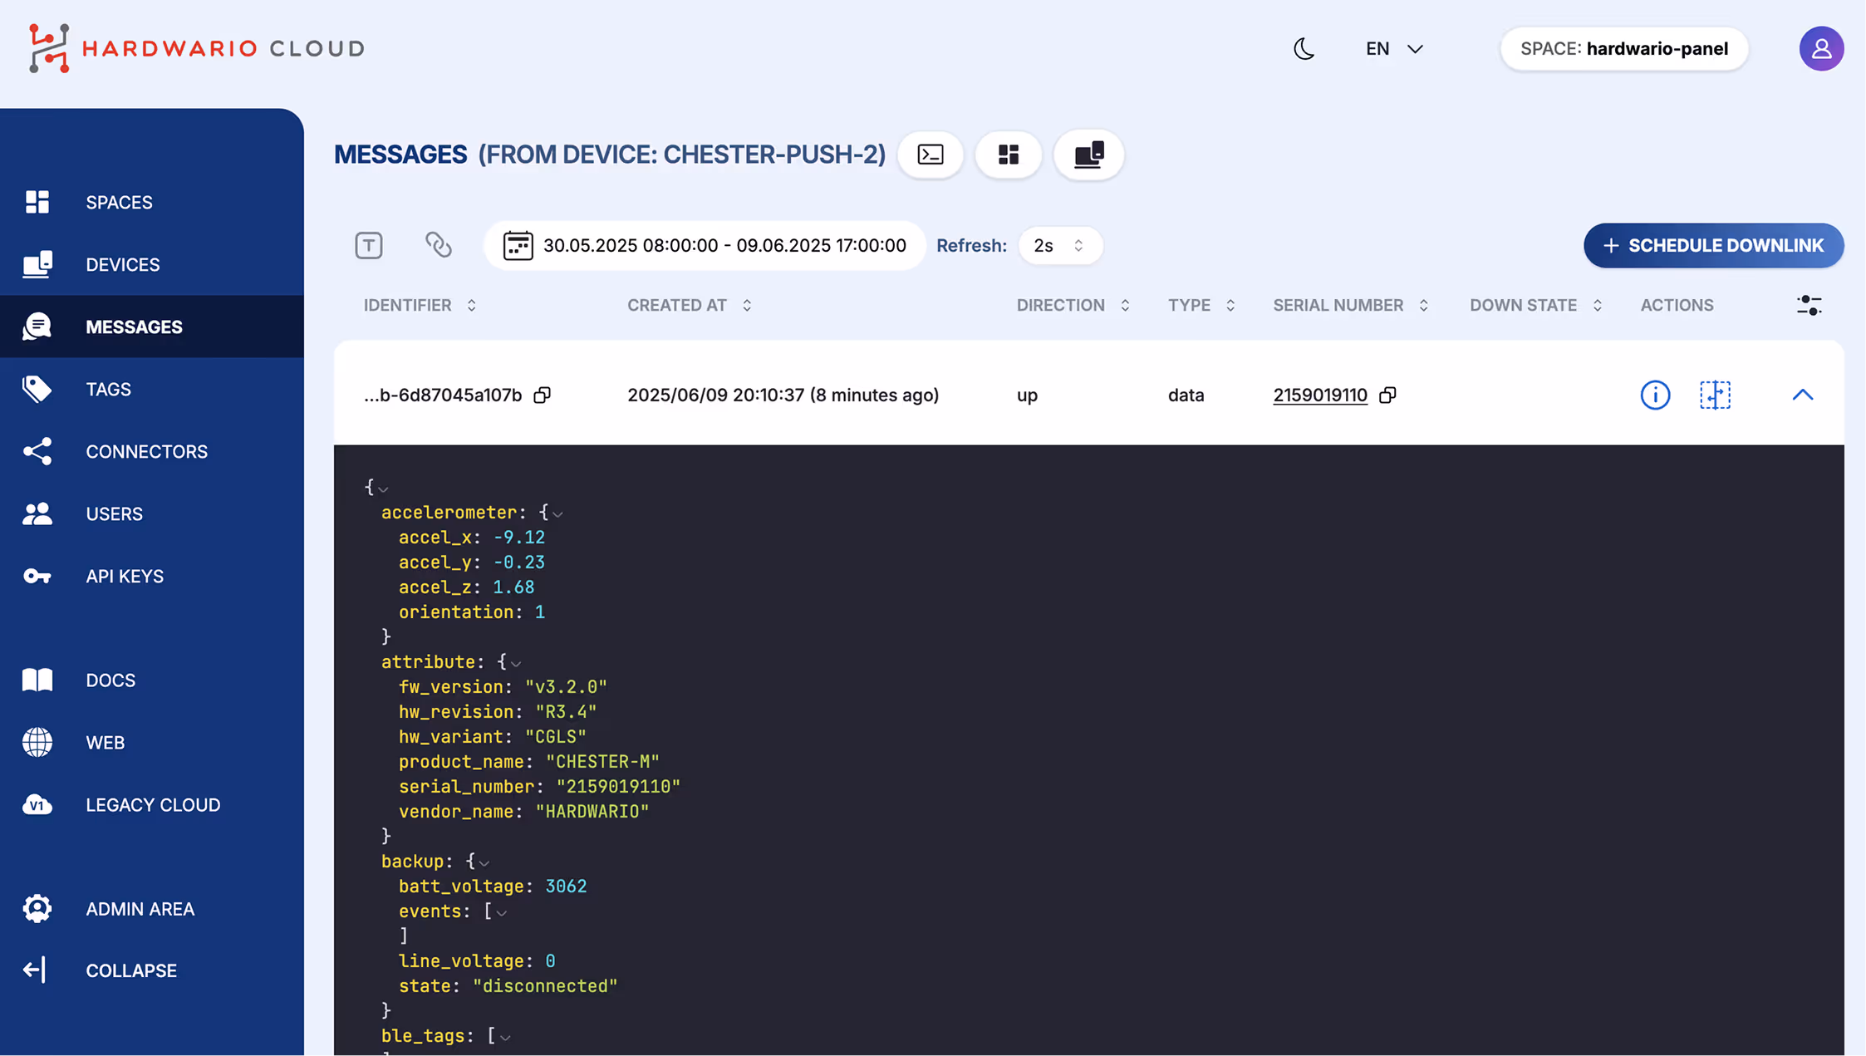Click the message identifier ...b-6d87045a107b
This screenshot has height=1056, width=1866.
(x=443, y=395)
